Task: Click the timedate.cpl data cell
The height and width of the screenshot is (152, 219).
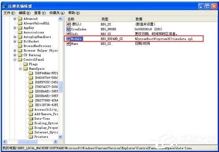Action: tap(164, 39)
